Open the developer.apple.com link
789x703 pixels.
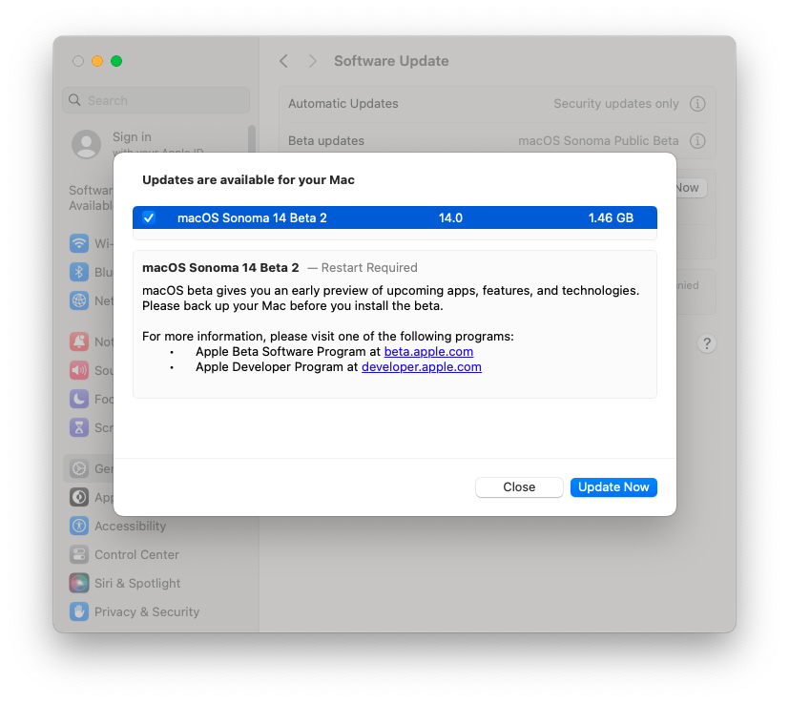click(x=421, y=367)
